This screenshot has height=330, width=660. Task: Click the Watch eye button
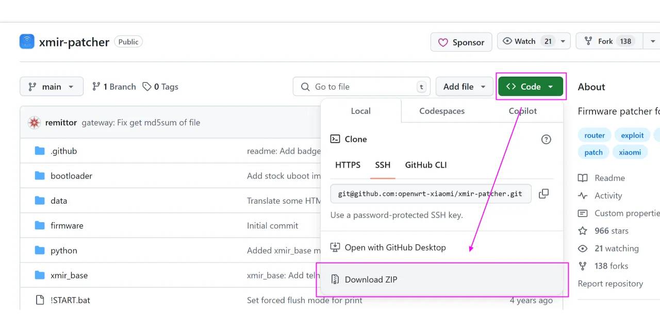point(526,41)
